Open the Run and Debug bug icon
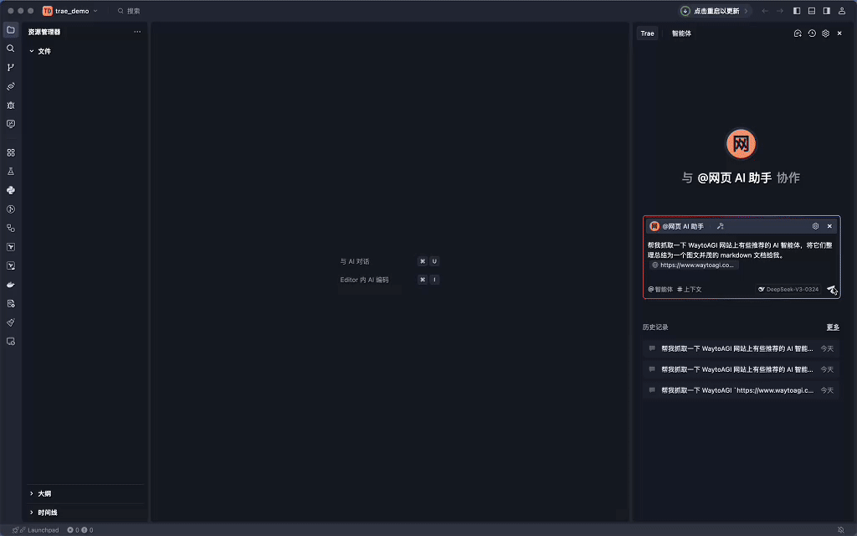The width and height of the screenshot is (857, 536). pos(10,105)
